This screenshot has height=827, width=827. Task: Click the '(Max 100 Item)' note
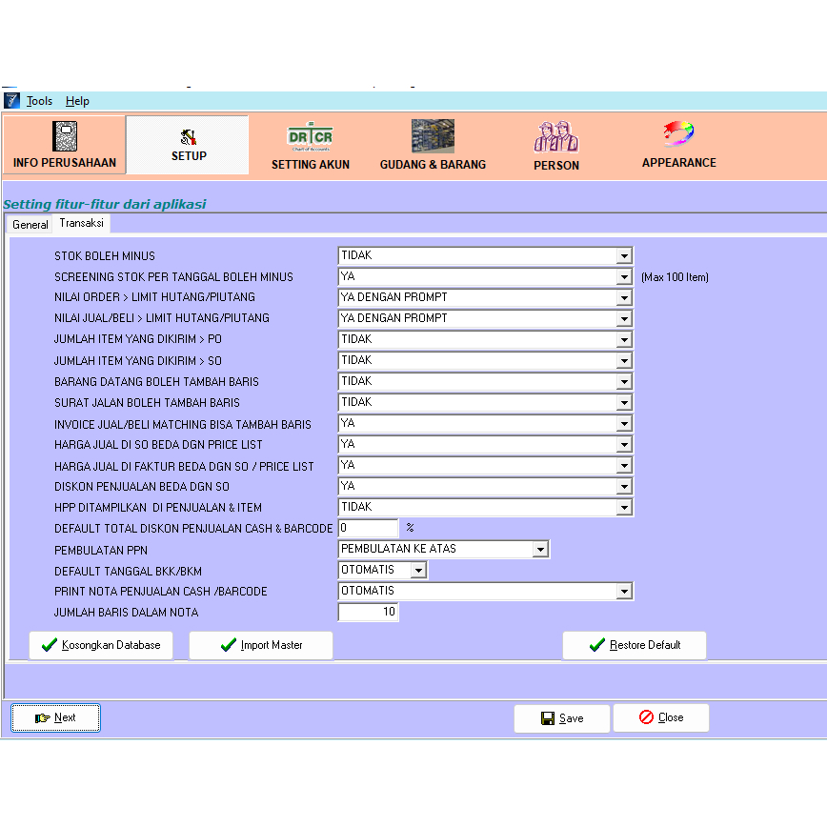[675, 277]
